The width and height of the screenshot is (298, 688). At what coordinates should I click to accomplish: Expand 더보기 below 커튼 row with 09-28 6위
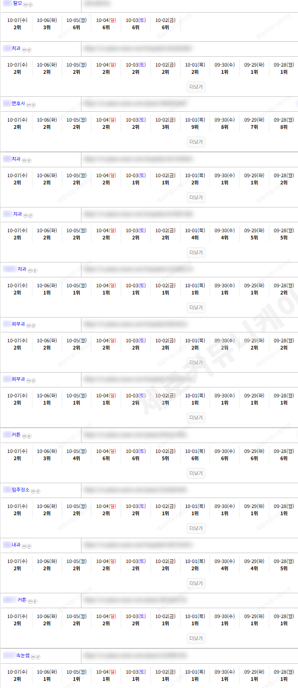196,473
